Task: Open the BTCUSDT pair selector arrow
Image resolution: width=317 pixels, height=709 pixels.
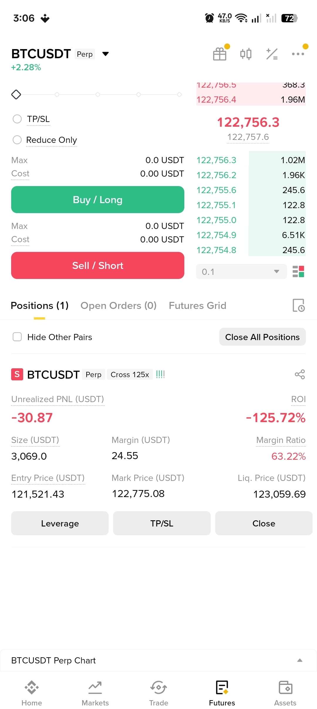Action: (105, 54)
